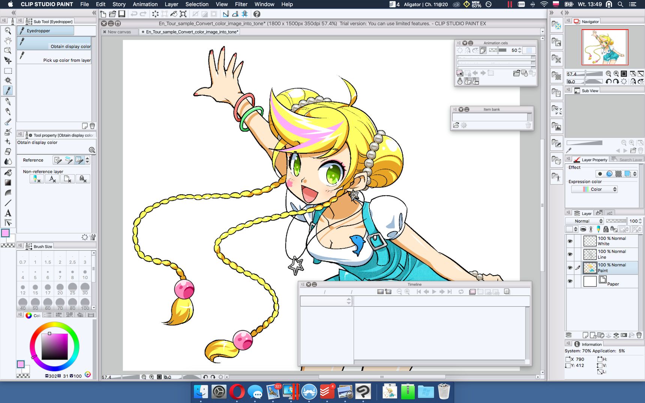
Task: Select the Hand move tool
Action: [x=8, y=40]
